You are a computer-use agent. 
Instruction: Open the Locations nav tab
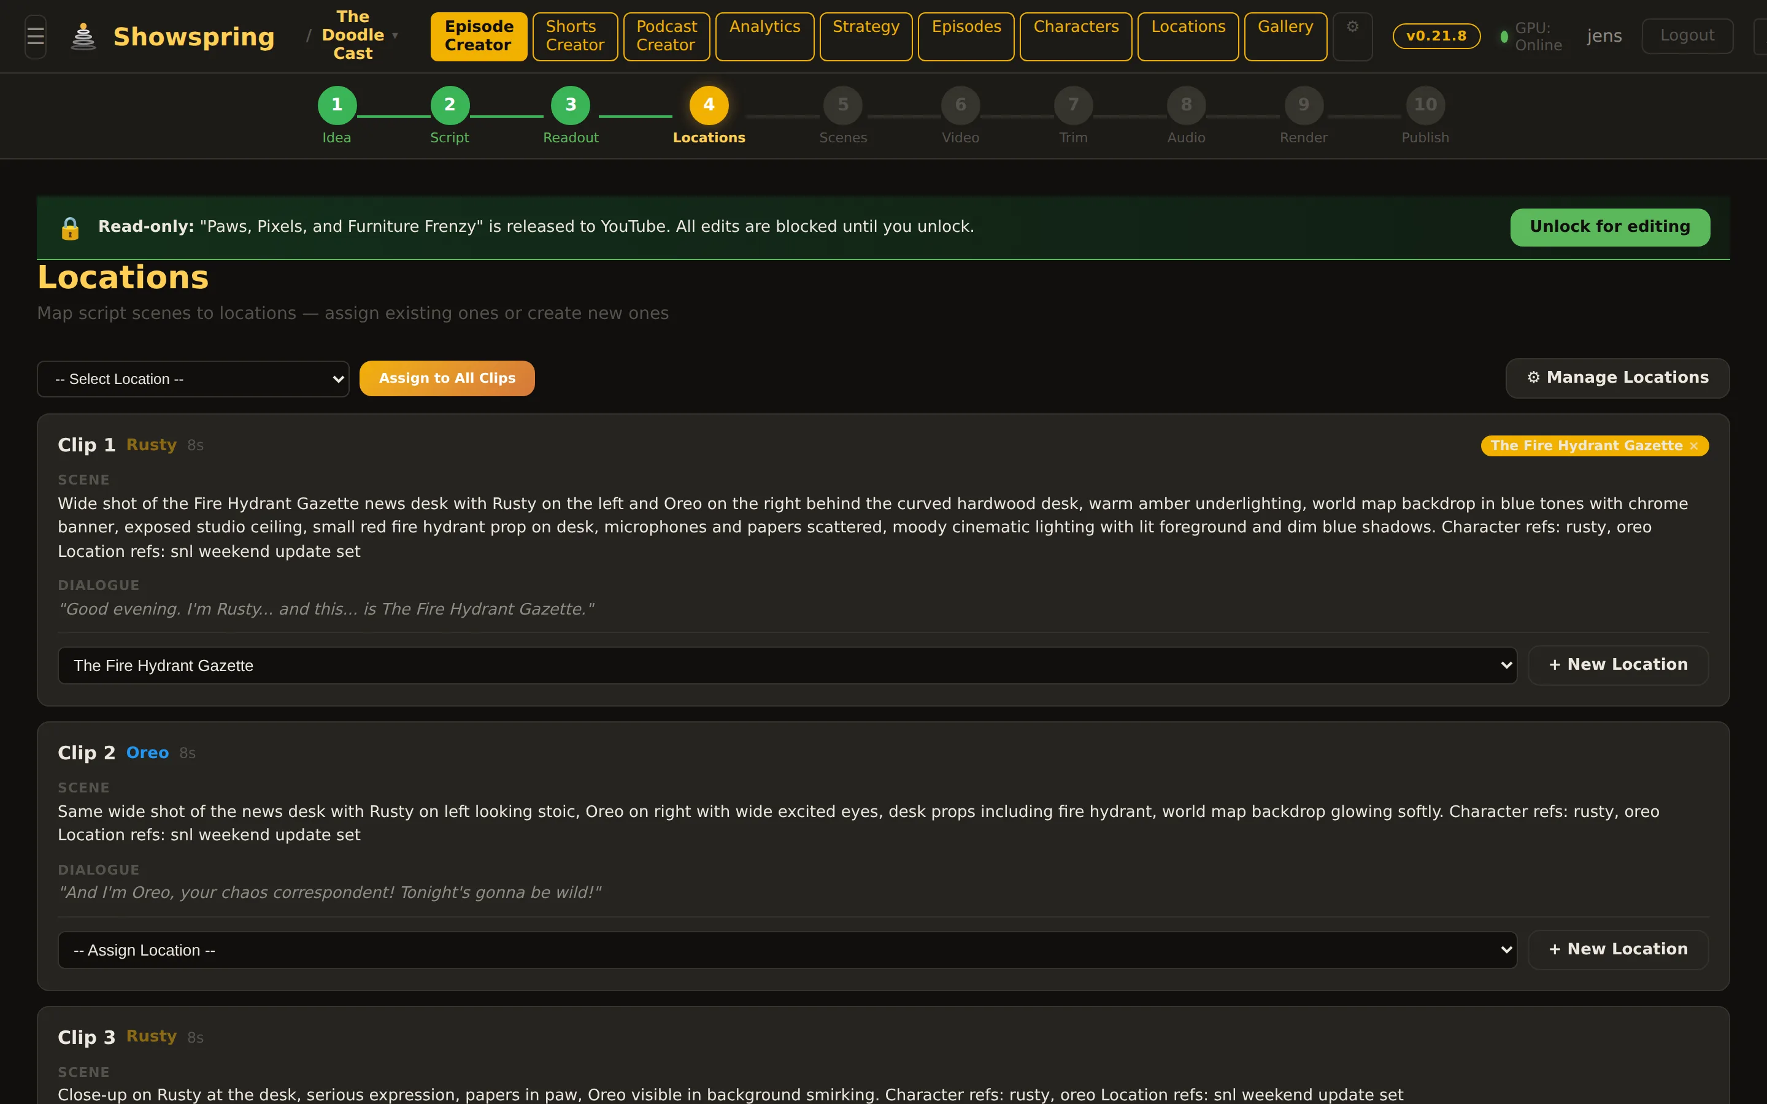1188,37
